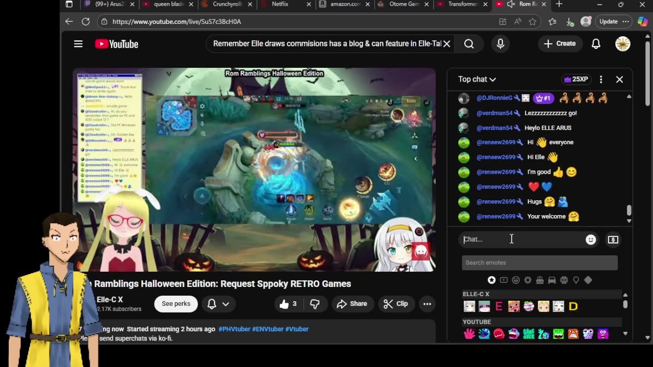653x367 pixels.
Task: Open the Super Chat dollar icon
Action: click(613, 240)
